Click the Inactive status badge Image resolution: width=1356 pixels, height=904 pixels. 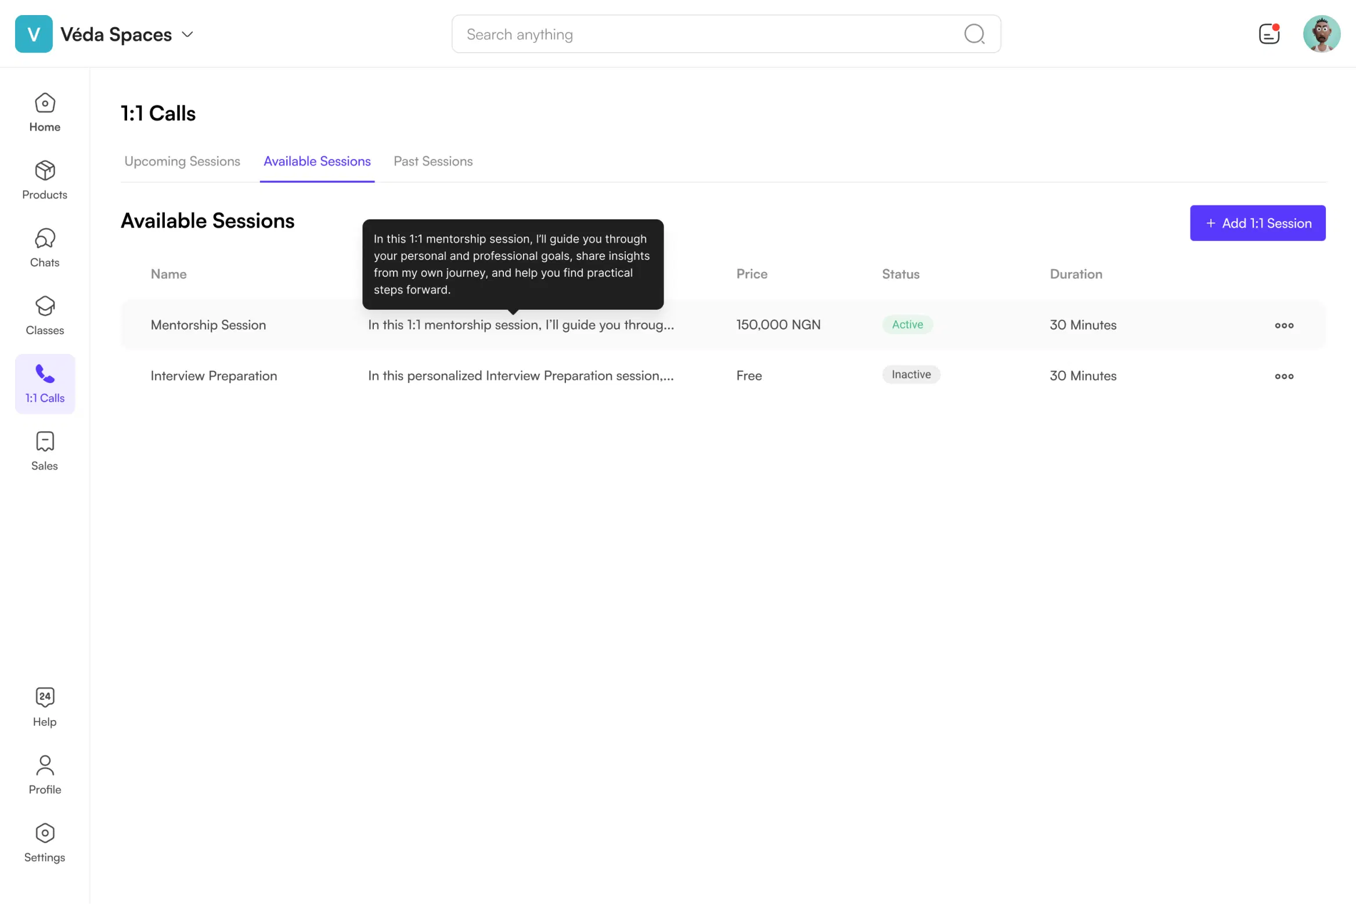(911, 375)
